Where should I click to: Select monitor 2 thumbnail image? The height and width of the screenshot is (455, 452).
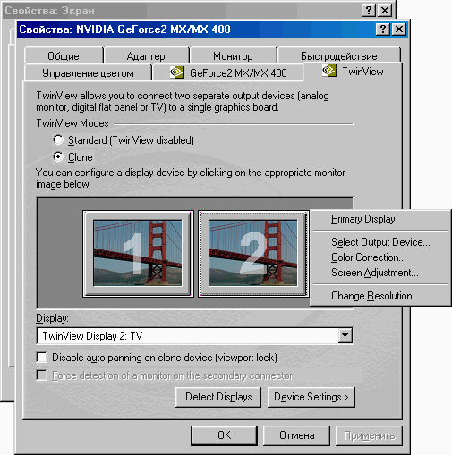tap(253, 253)
